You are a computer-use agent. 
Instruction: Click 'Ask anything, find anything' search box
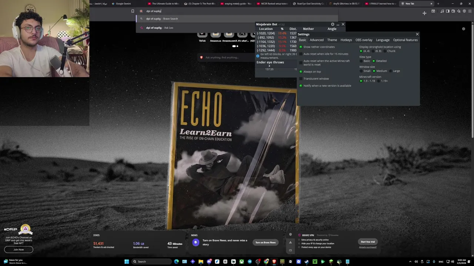pos(226,57)
